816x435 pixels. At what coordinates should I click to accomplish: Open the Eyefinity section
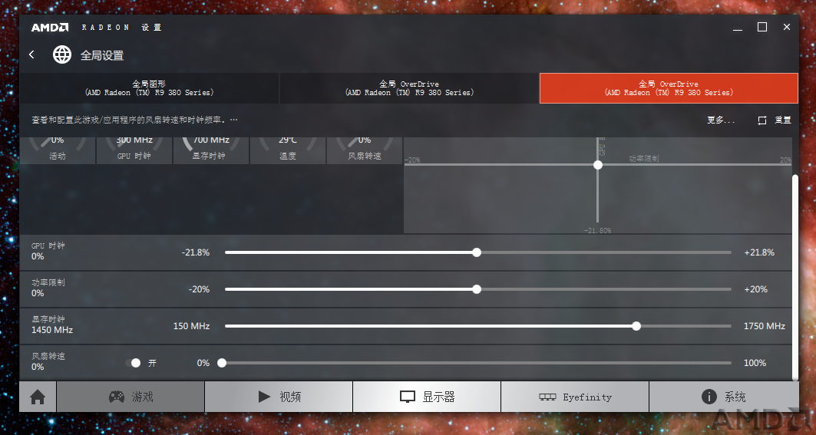tap(575, 397)
